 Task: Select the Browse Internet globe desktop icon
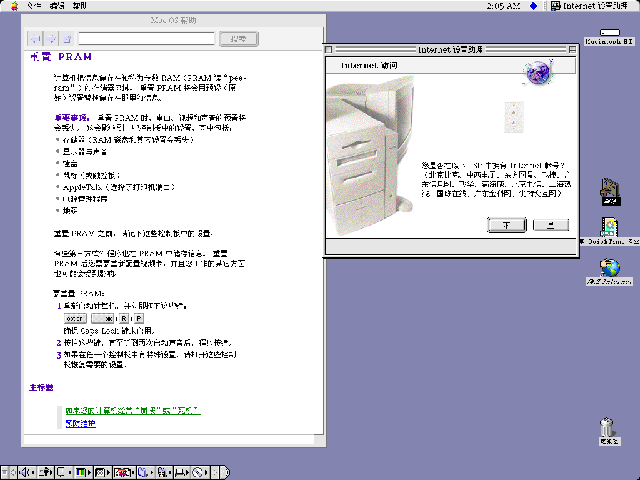point(609,272)
